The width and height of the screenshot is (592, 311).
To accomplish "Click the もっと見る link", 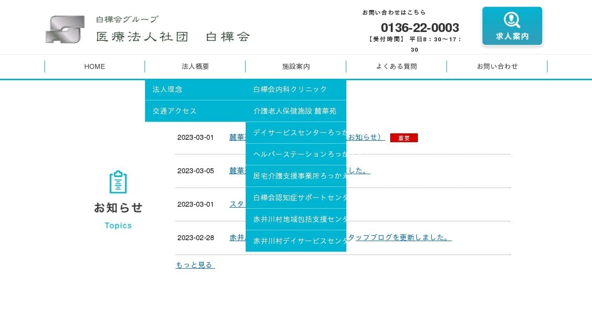I will tap(195, 265).
